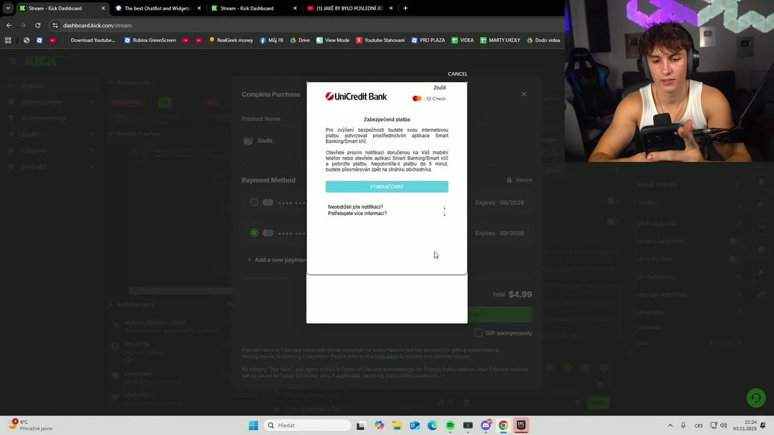Open Copilot from the taskbar
Image resolution: width=774 pixels, height=435 pixels.
(x=379, y=425)
